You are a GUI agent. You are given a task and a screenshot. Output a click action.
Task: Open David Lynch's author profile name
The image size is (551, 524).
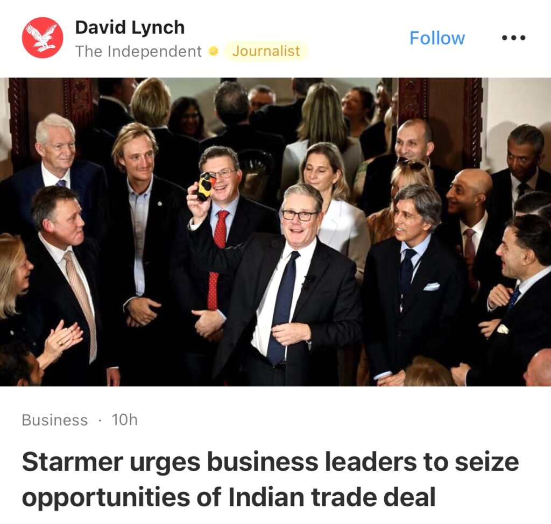(130, 27)
